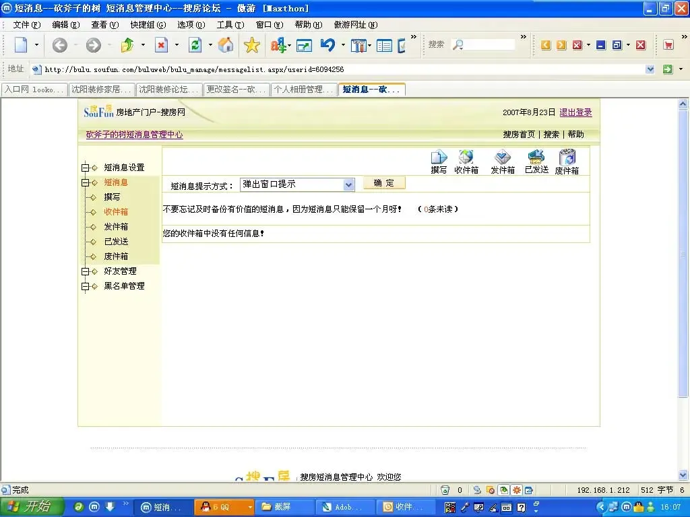This screenshot has width=690, height=517.
Task: Click the page vertical scrollbar down arrow
Action: 683,475
